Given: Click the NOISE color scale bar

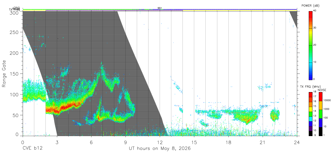Looking at the screenshot, I should point(321,114).
